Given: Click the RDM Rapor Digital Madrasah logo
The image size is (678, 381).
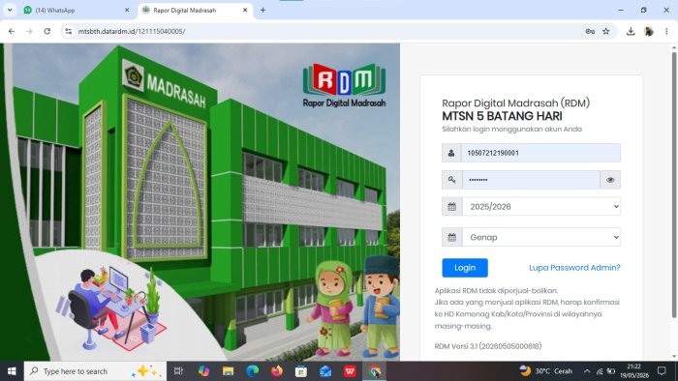Looking at the screenshot, I should click(x=344, y=85).
